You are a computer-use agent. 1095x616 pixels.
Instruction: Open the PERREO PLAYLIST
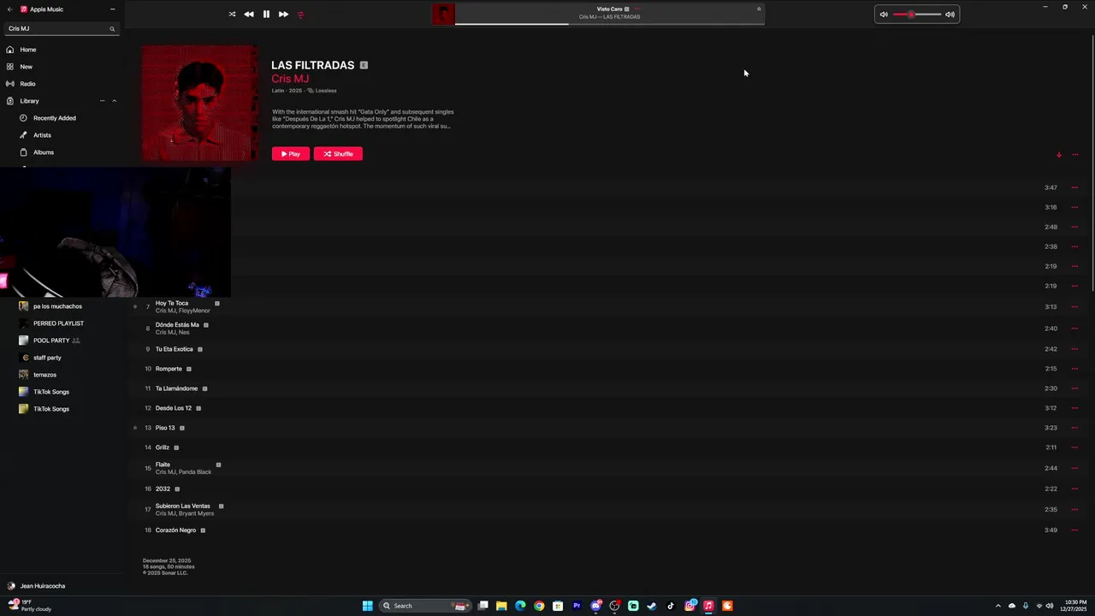(x=58, y=323)
